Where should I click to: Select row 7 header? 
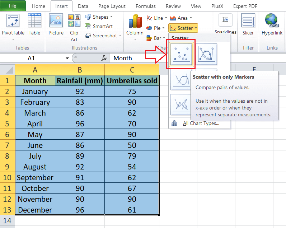(7, 145)
